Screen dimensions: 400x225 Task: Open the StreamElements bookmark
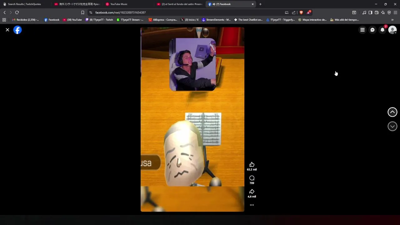(216, 20)
